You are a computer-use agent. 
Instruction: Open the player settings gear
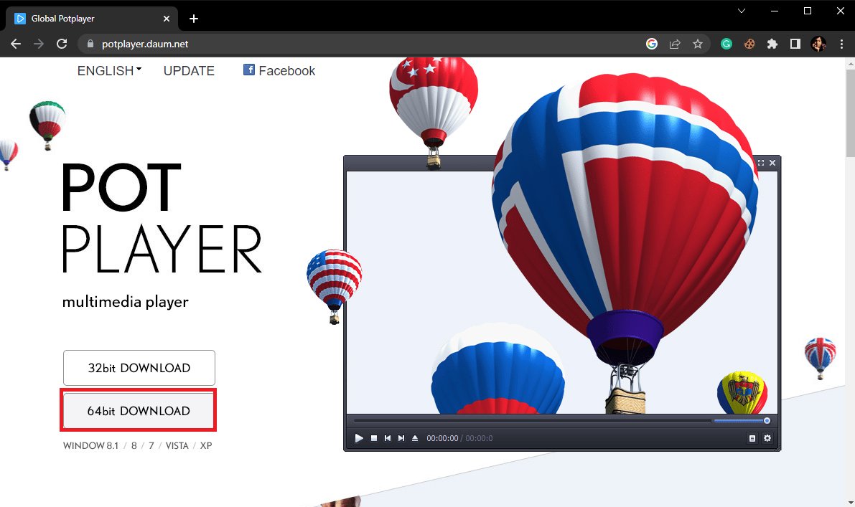pyautogui.click(x=767, y=438)
